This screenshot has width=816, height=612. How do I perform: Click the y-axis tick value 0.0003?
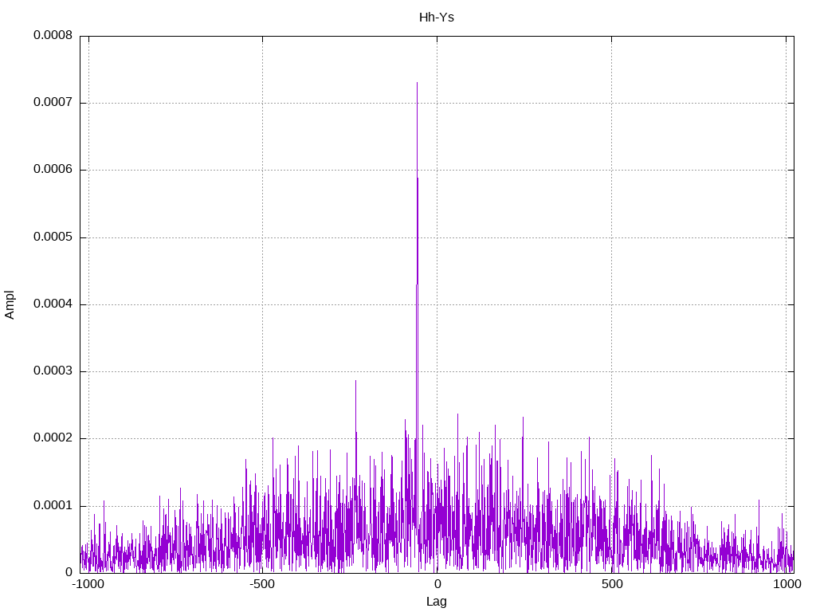(x=53, y=371)
